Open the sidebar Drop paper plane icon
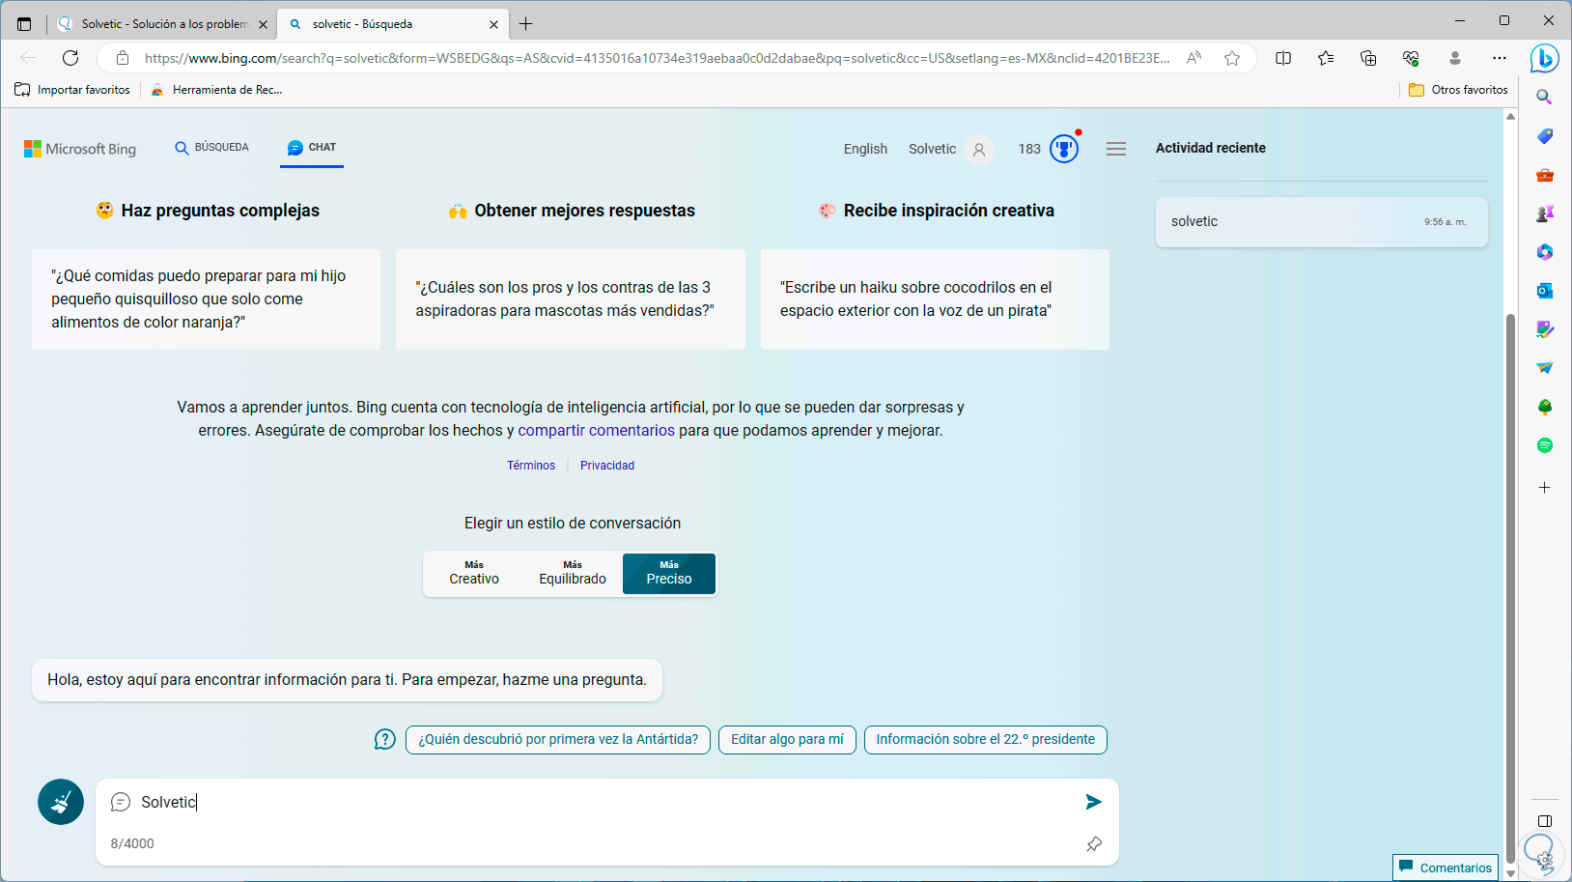Viewport: 1572px width, 882px height. tap(1544, 368)
